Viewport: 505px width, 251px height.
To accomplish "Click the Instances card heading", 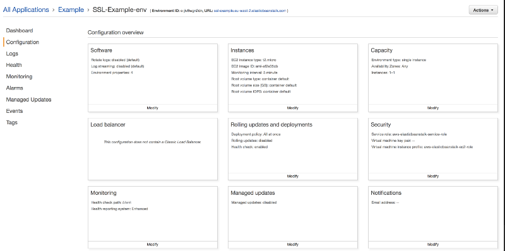I will [x=242, y=50].
